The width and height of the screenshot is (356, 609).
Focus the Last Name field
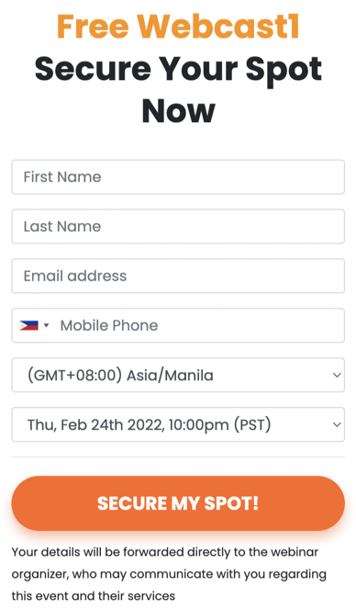pos(178,227)
